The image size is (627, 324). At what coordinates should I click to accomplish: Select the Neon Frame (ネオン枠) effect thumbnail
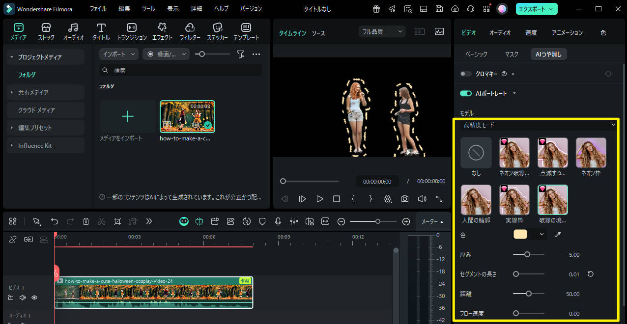(591, 153)
